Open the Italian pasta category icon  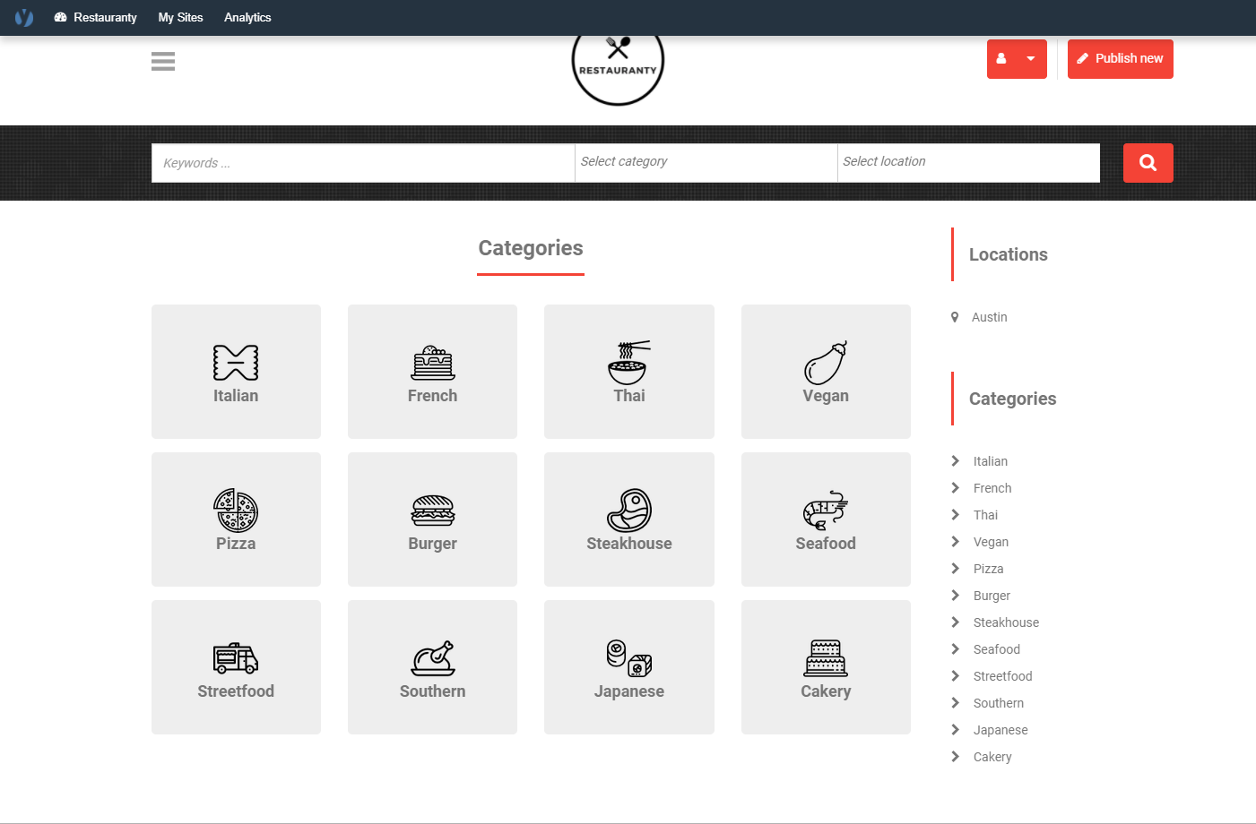[236, 363]
